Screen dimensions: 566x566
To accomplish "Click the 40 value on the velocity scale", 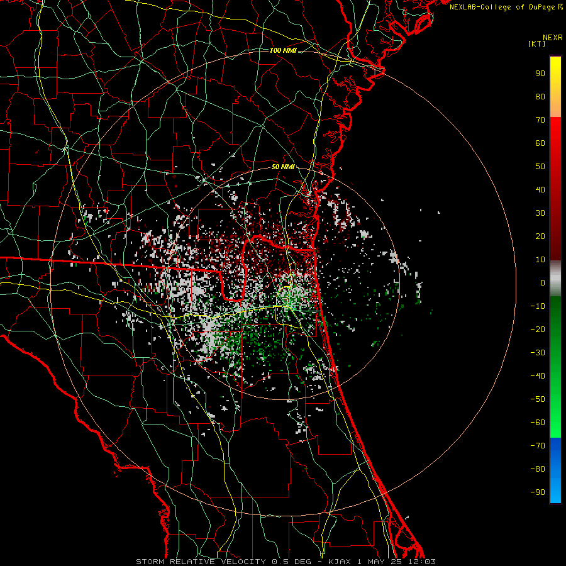I will 540,190.
